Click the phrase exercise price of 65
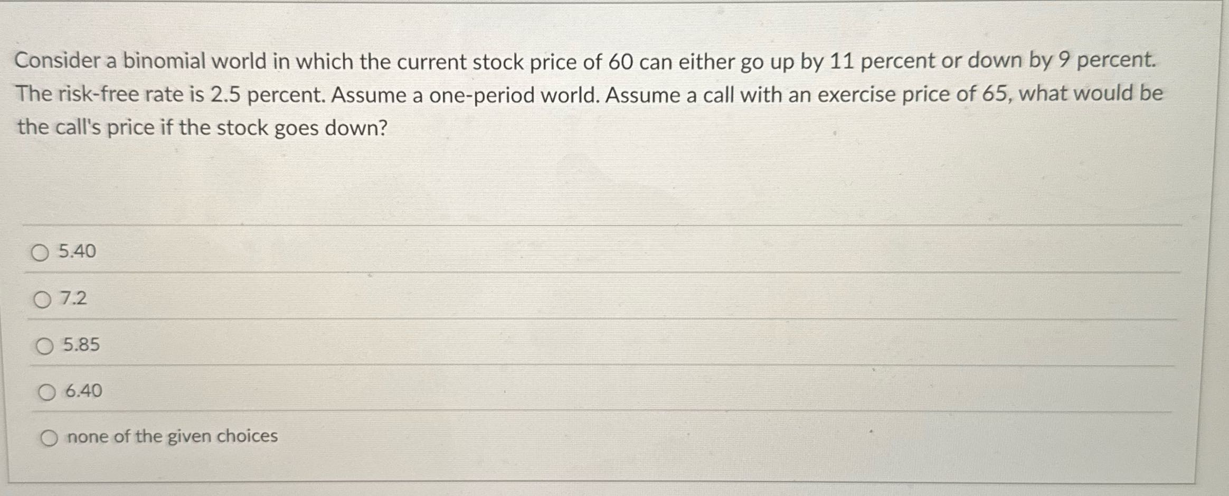Viewport: 1229px width, 496px height. pos(911,94)
